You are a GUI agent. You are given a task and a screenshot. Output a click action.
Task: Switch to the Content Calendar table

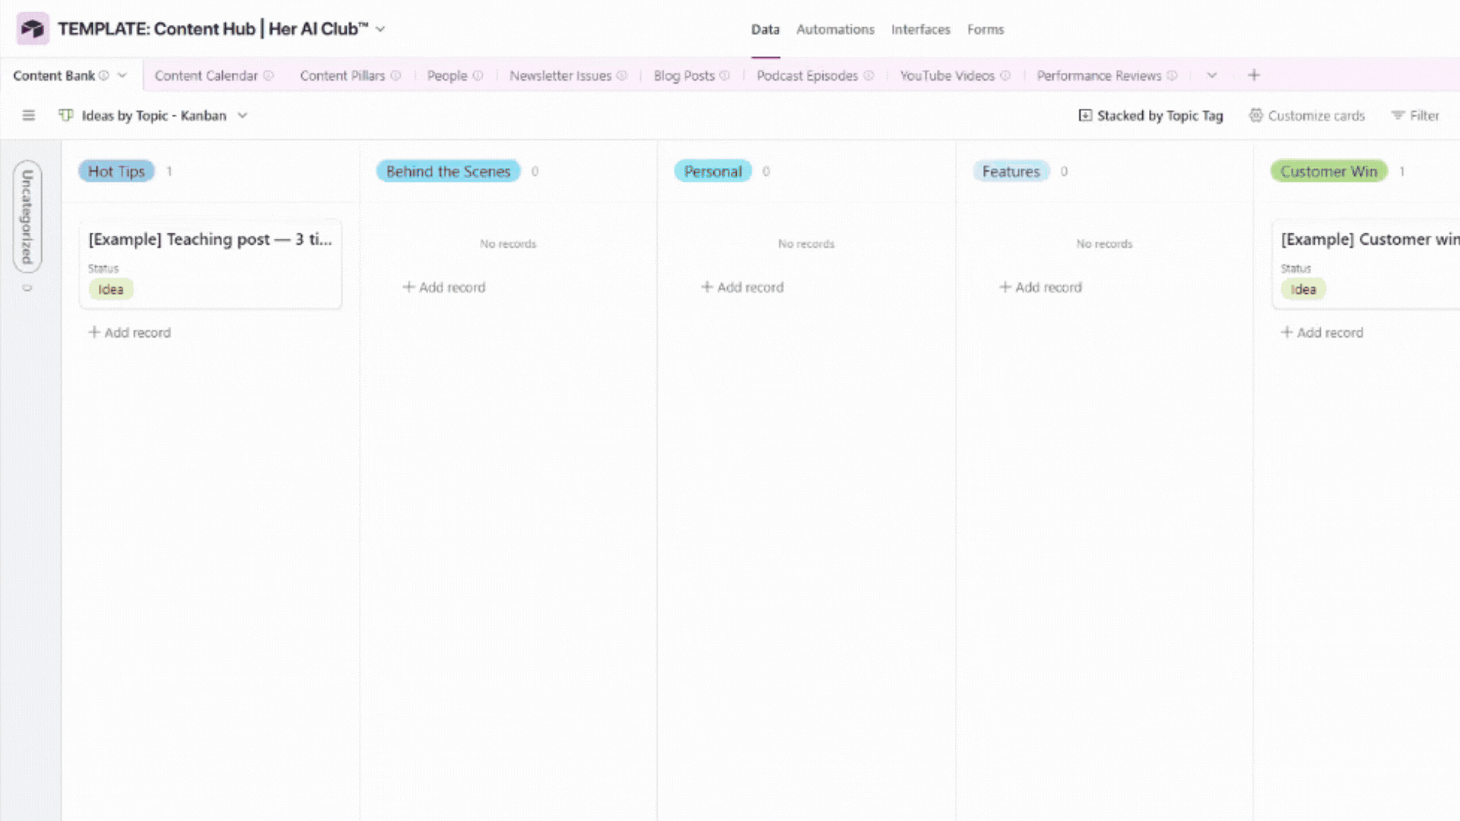(x=206, y=75)
